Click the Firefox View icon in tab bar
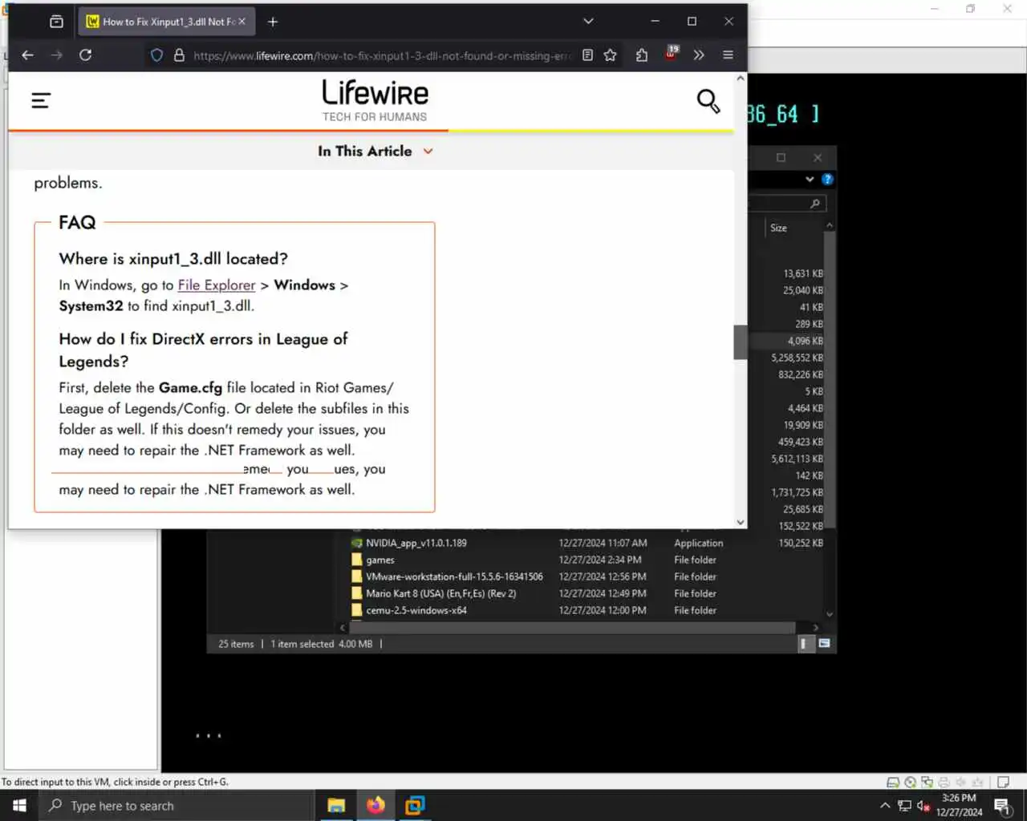 [56, 22]
